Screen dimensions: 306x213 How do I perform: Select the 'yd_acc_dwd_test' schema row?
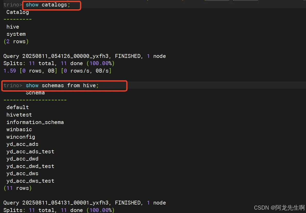point(30,166)
